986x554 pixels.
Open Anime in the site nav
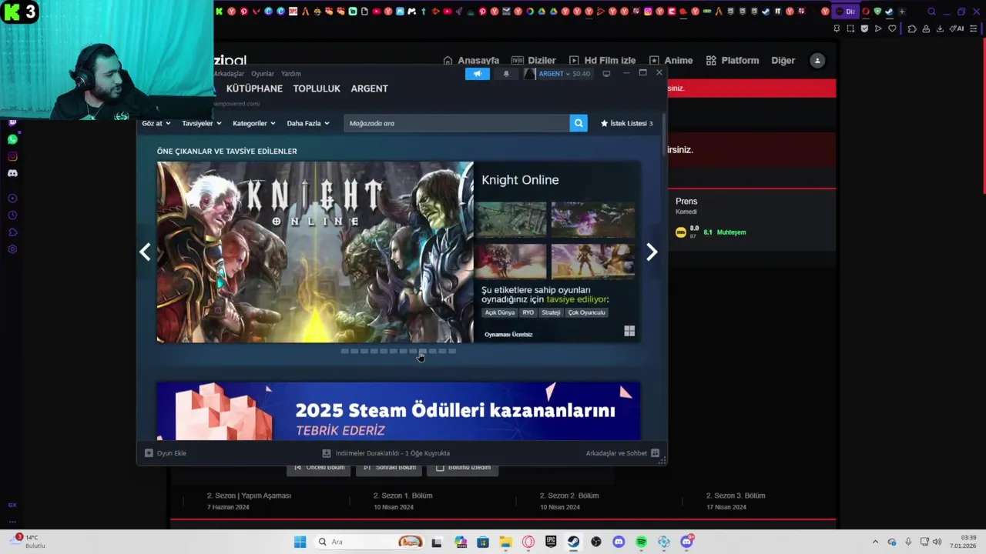click(x=670, y=61)
